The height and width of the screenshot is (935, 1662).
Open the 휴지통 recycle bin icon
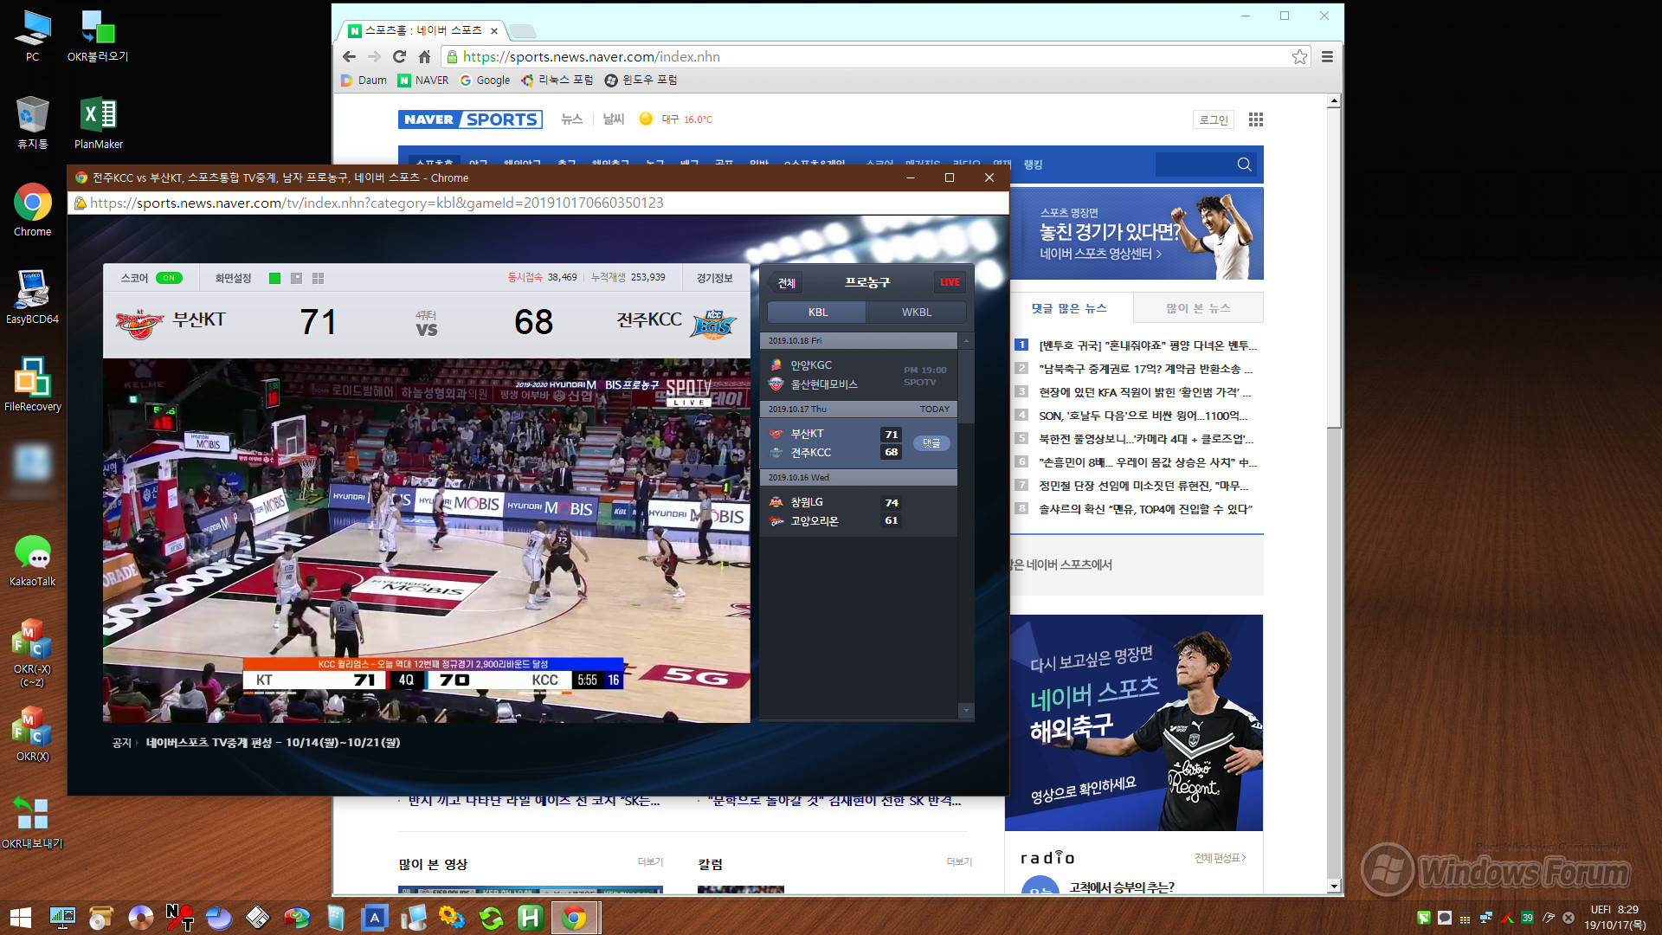(x=32, y=123)
